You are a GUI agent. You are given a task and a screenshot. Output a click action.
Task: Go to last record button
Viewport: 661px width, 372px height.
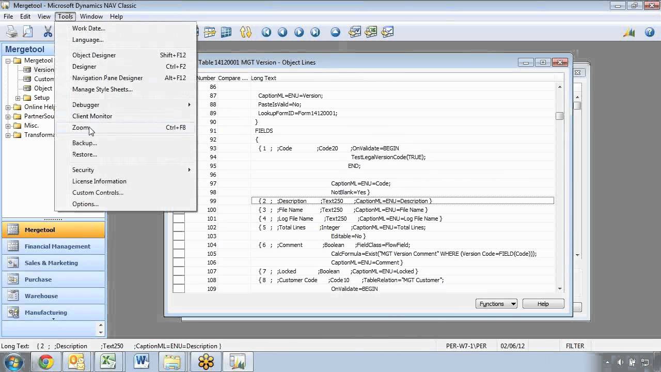click(315, 32)
